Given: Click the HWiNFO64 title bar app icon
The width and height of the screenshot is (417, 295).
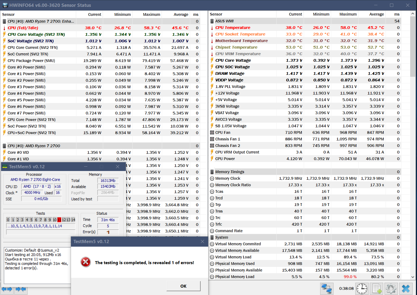Looking at the screenshot, I should pos(5,5).
